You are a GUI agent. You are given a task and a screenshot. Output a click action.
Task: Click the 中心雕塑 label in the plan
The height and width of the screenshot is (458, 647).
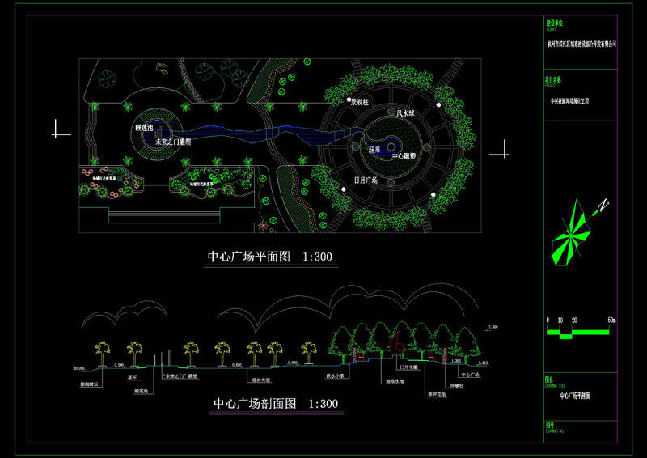pyautogui.click(x=404, y=156)
